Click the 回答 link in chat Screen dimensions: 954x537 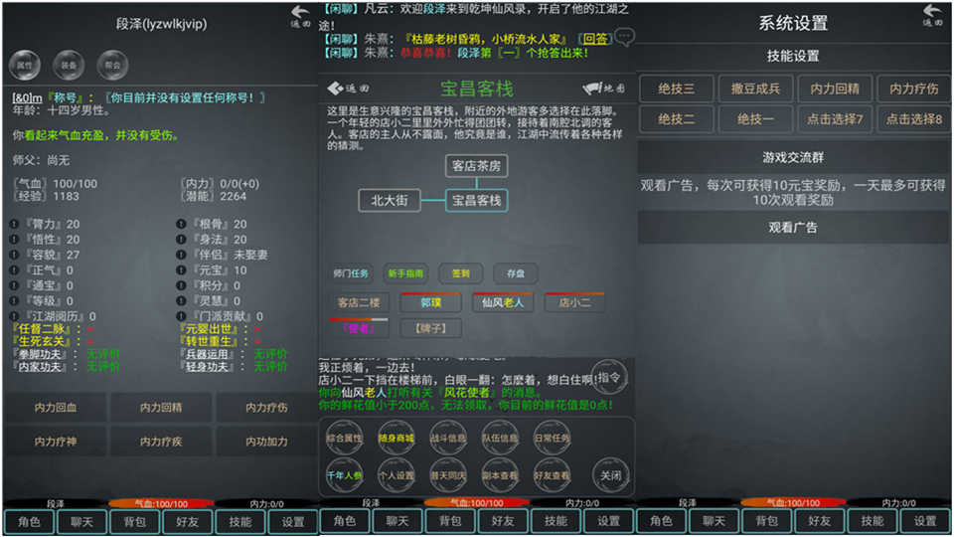tap(594, 39)
